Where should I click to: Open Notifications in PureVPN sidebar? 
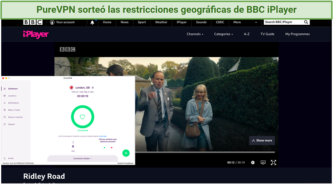[x=13, y=103]
